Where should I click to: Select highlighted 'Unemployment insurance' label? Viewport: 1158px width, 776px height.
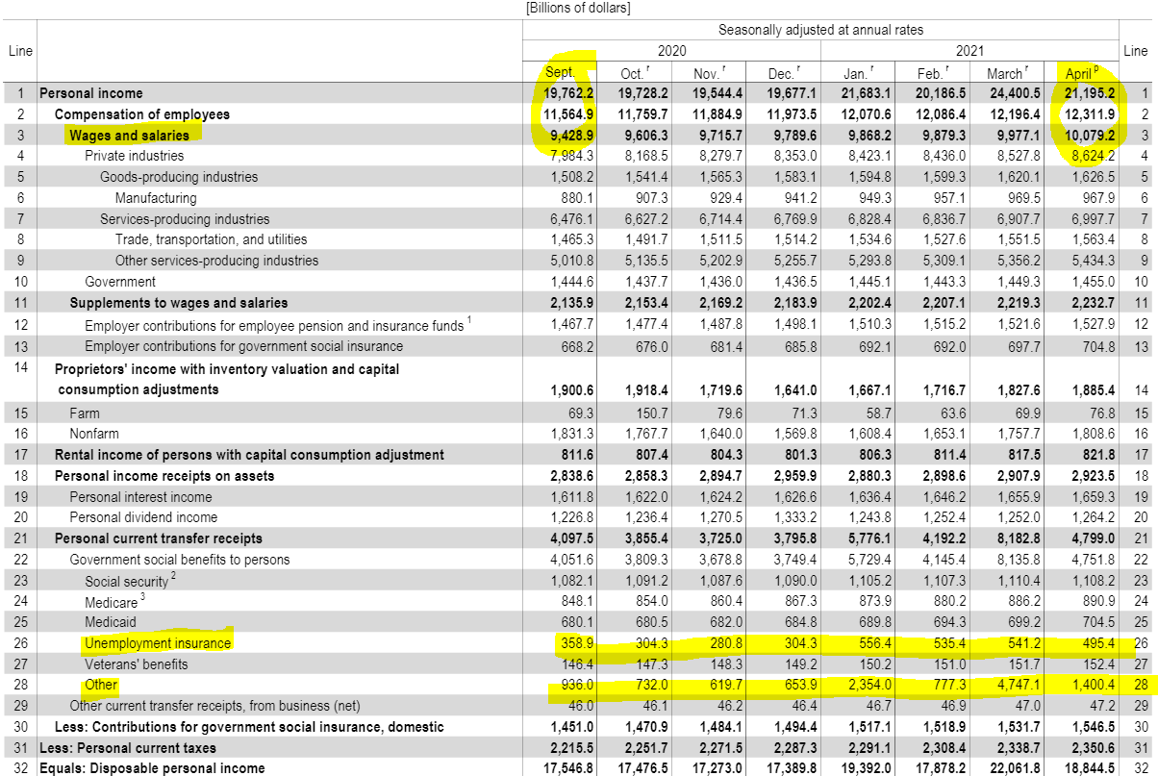click(x=158, y=643)
